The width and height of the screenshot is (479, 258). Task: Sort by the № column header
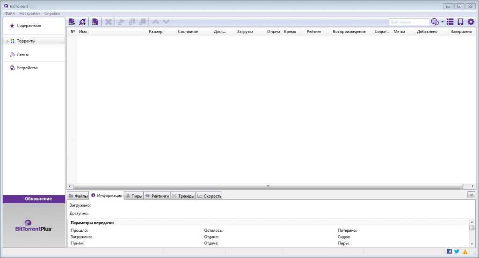click(x=73, y=31)
